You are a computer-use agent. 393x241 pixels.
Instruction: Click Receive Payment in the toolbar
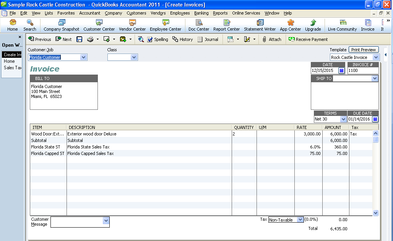pyautogui.click(x=308, y=39)
